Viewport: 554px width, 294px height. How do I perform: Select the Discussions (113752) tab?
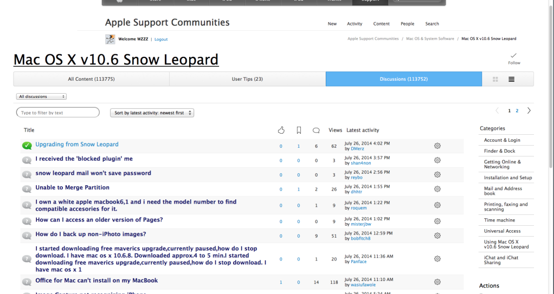(x=403, y=79)
